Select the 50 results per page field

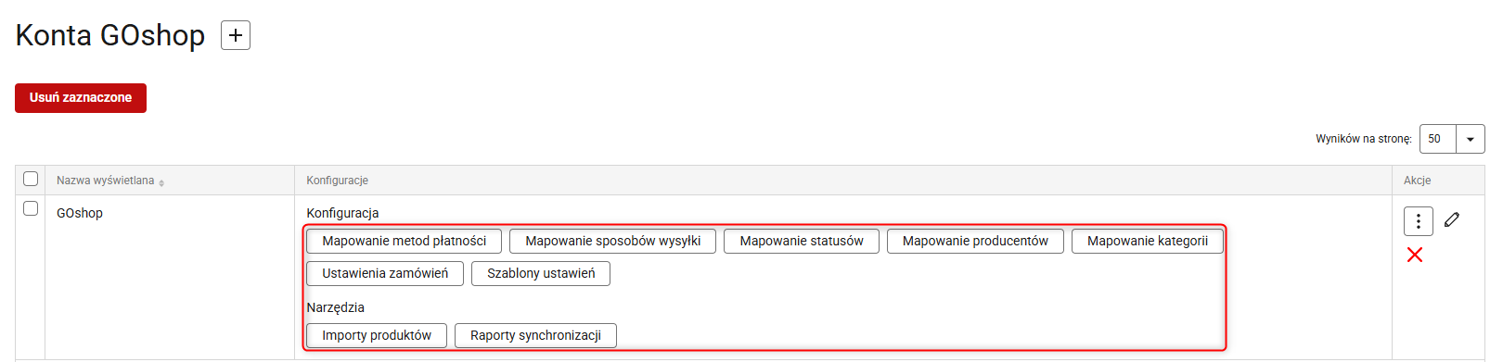pos(1438,139)
